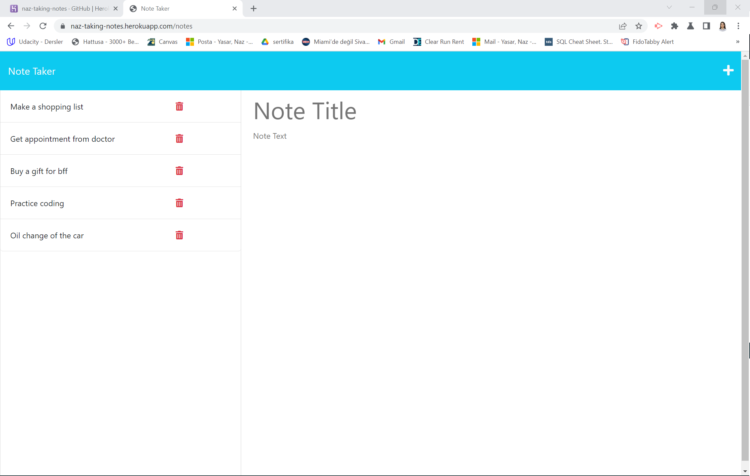Click the page's vertical scrollbar

click(x=745, y=260)
